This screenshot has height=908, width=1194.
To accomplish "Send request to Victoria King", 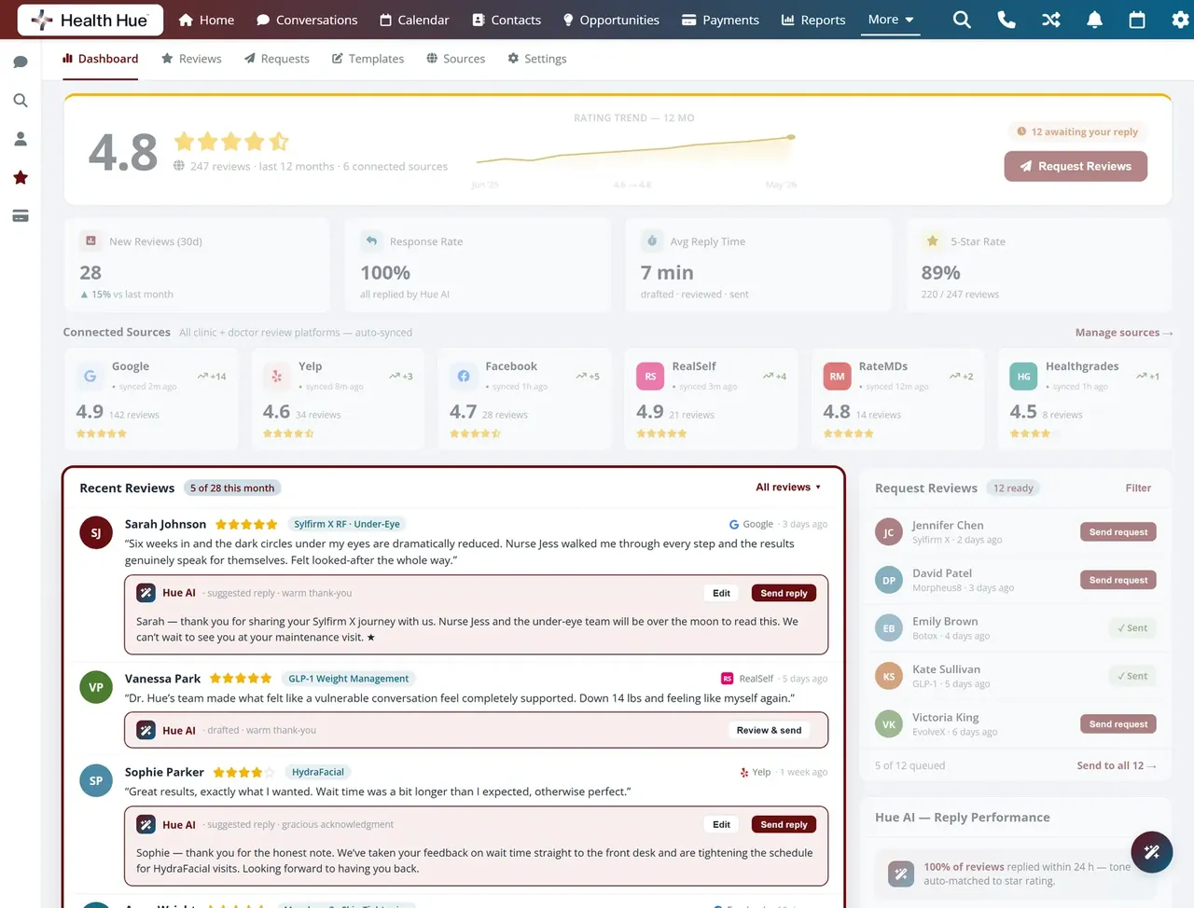I will coord(1118,724).
